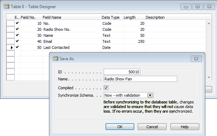Select the row selector for Radio Show No.
The image size is (217, 136).
tap(10, 29)
